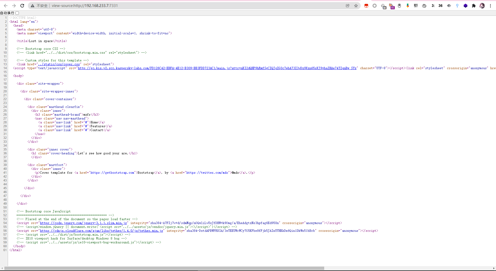Share this page via share icon
Image resolution: width=496 pixels, height=271 pixels.
point(348,6)
